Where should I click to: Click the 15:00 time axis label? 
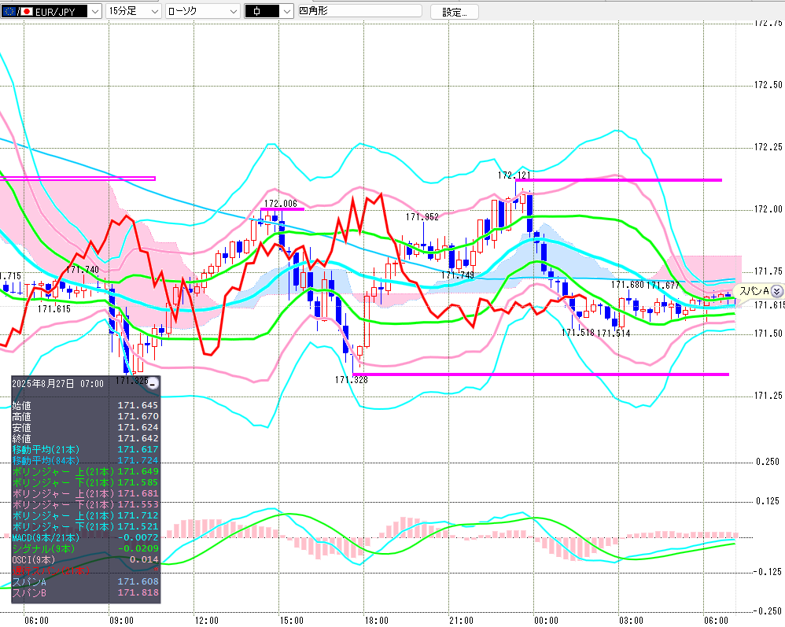point(291,621)
